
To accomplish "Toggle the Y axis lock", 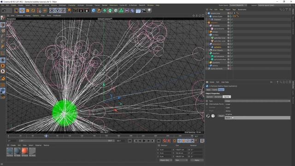I will [x=58, y=11].
